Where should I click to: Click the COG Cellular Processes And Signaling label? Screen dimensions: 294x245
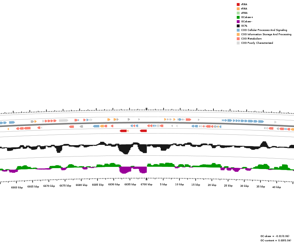coord(264,30)
